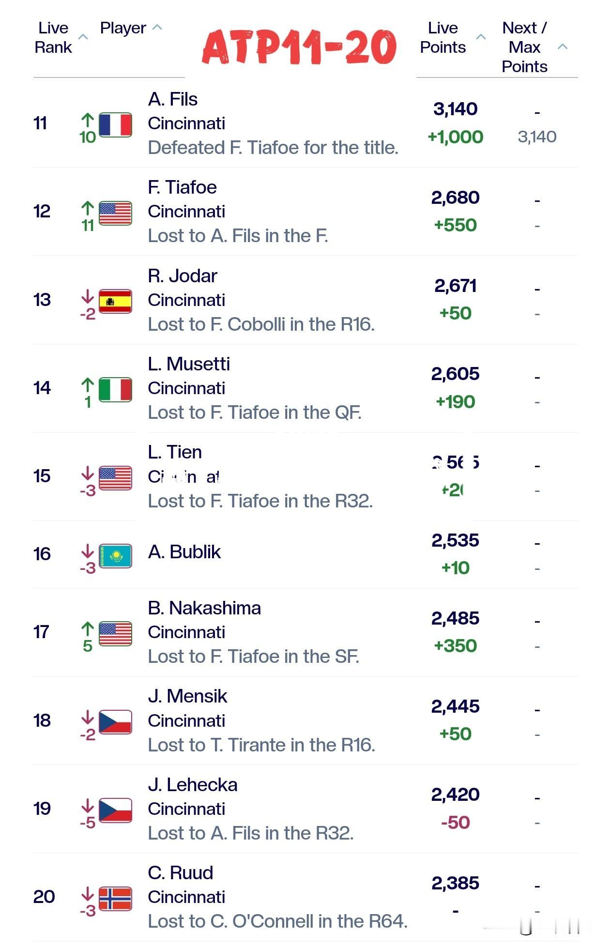Click the red down arrow for J. Lehecka
This screenshot has width=610, height=948.
[88, 806]
